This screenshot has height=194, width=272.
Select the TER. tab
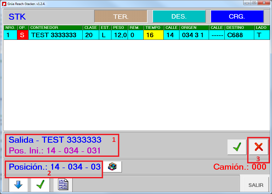pos(121,16)
